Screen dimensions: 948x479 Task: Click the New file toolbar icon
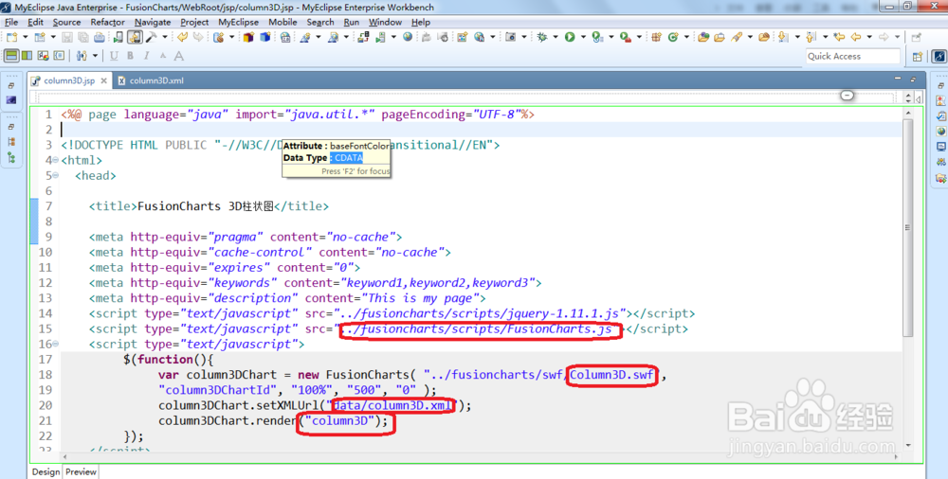pos(12,37)
